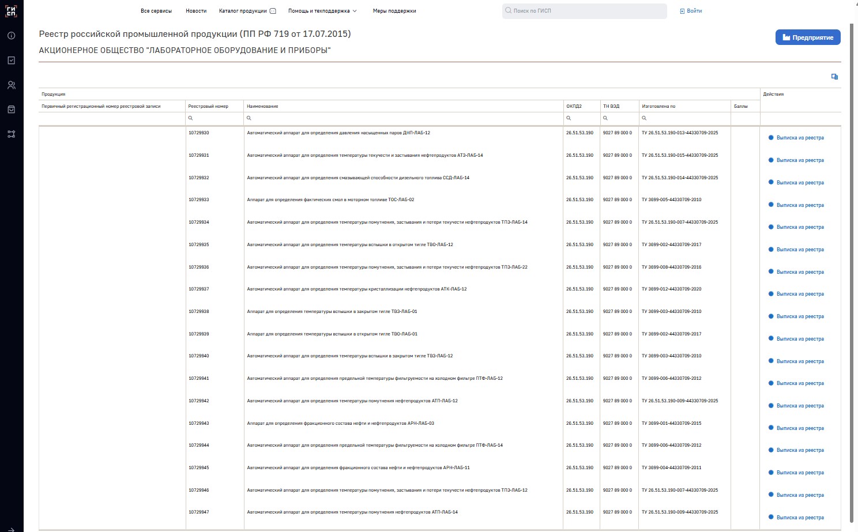Click the shopping bag sidebar icon

coord(11,110)
